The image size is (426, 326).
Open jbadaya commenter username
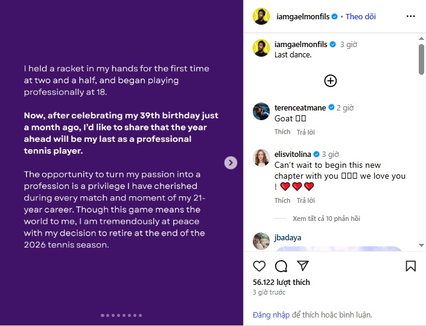click(x=288, y=238)
